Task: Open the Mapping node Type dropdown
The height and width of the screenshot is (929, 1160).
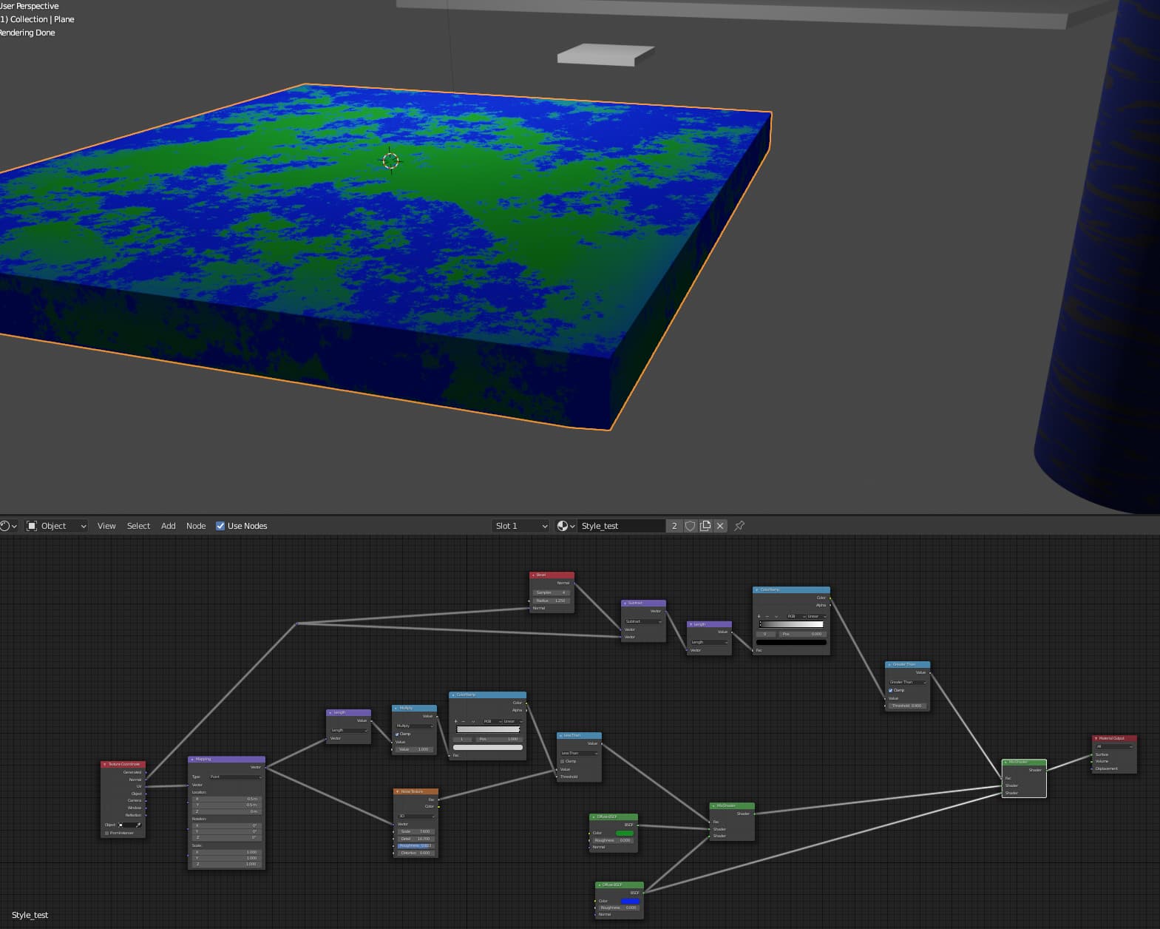Action: point(236,777)
